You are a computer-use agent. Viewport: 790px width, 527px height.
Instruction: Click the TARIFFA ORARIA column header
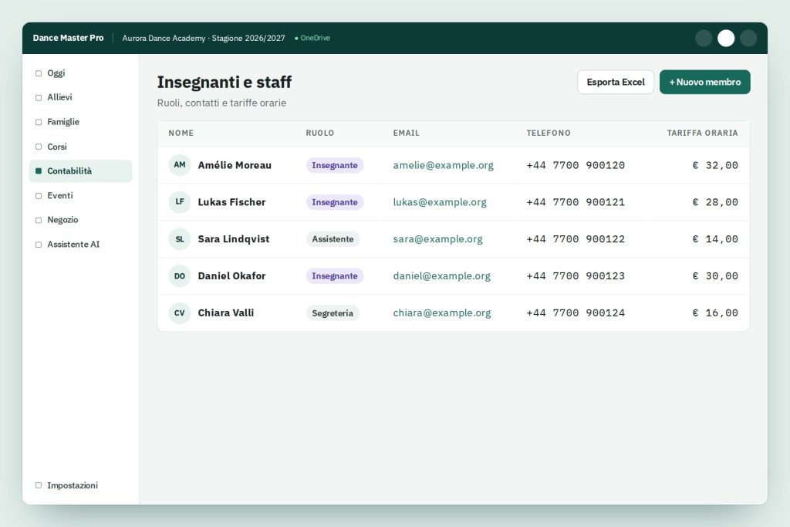pyautogui.click(x=702, y=133)
